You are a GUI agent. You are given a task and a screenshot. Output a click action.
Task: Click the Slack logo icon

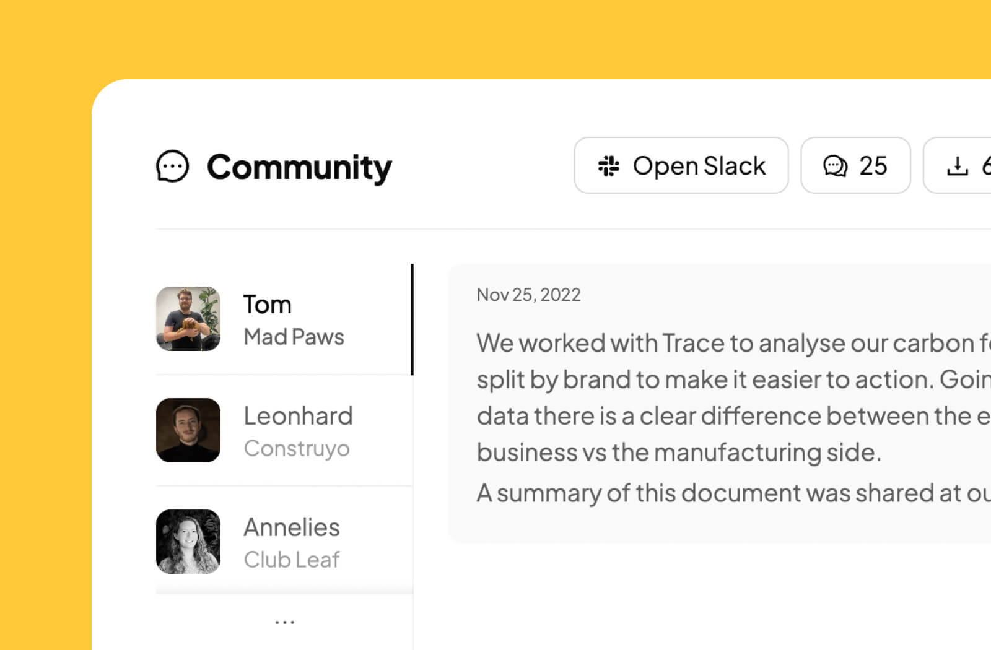(609, 166)
